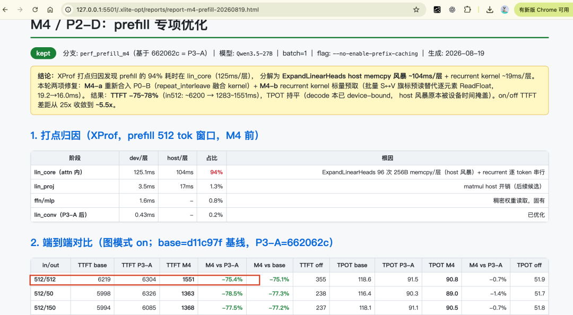Click heading 1. 打点归因
This screenshot has width=573, height=315.
145,136
